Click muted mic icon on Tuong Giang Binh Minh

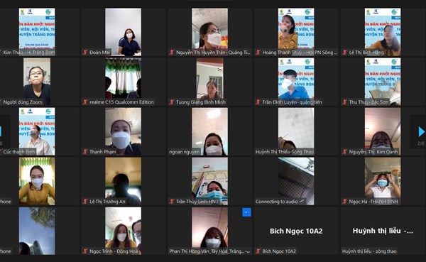tap(172, 102)
